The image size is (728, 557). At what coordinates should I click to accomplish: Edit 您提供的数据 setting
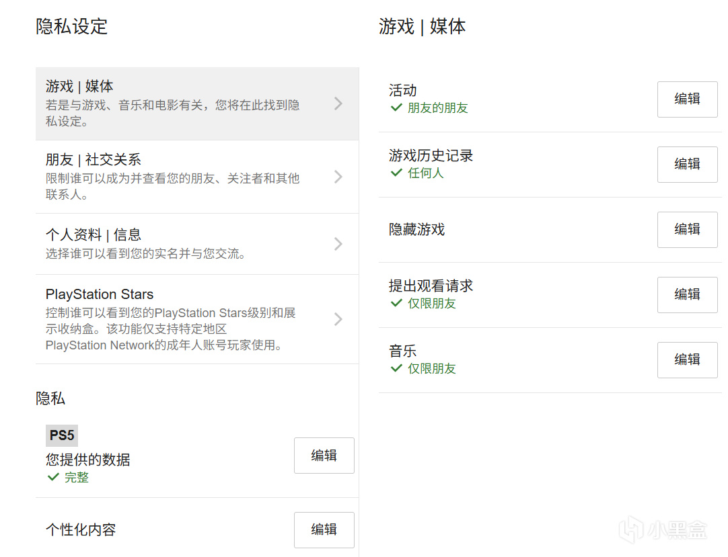(x=324, y=456)
